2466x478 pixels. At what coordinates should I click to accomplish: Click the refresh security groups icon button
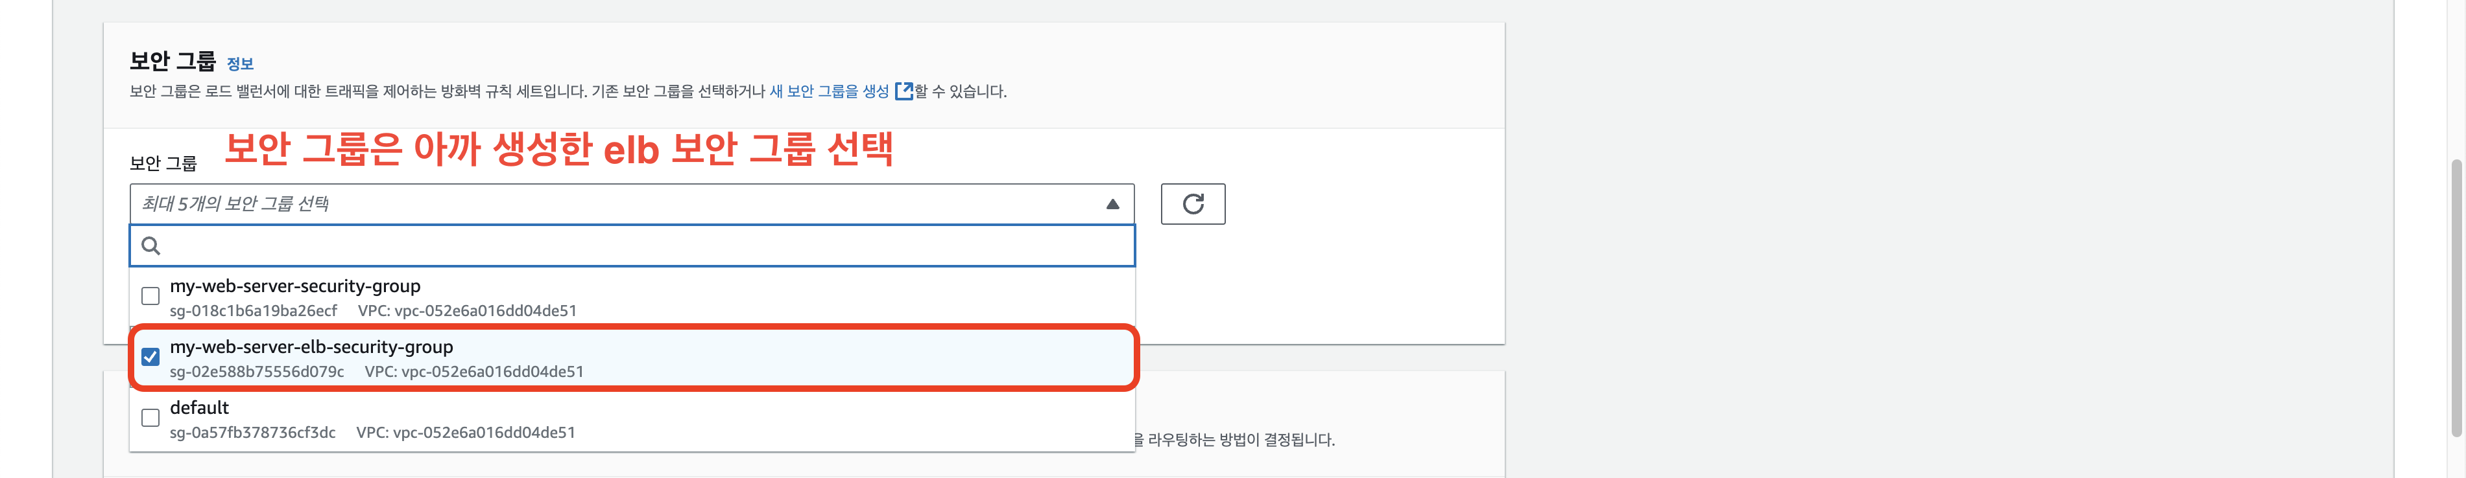coord(1193,203)
